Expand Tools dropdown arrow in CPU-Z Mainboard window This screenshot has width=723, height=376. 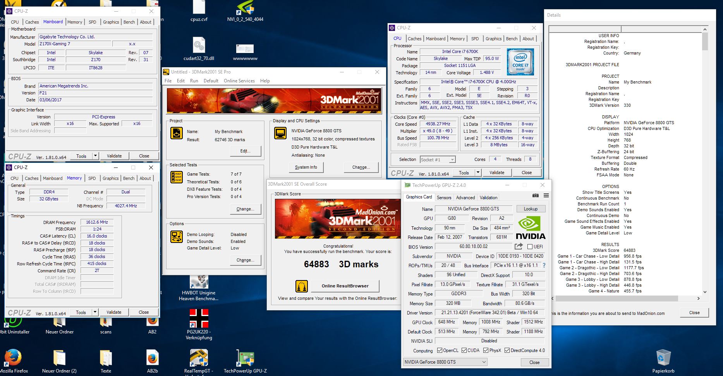pos(95,156)
